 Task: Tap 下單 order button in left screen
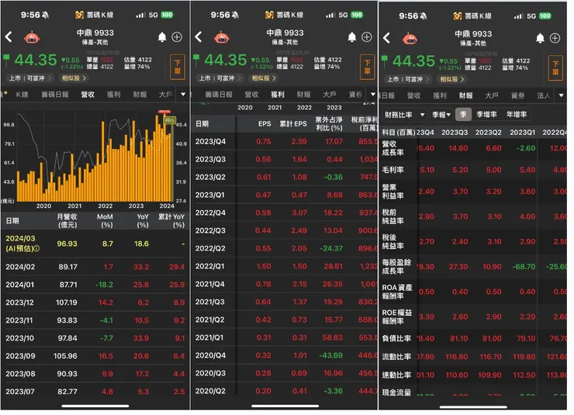click(x=179, y=67)
